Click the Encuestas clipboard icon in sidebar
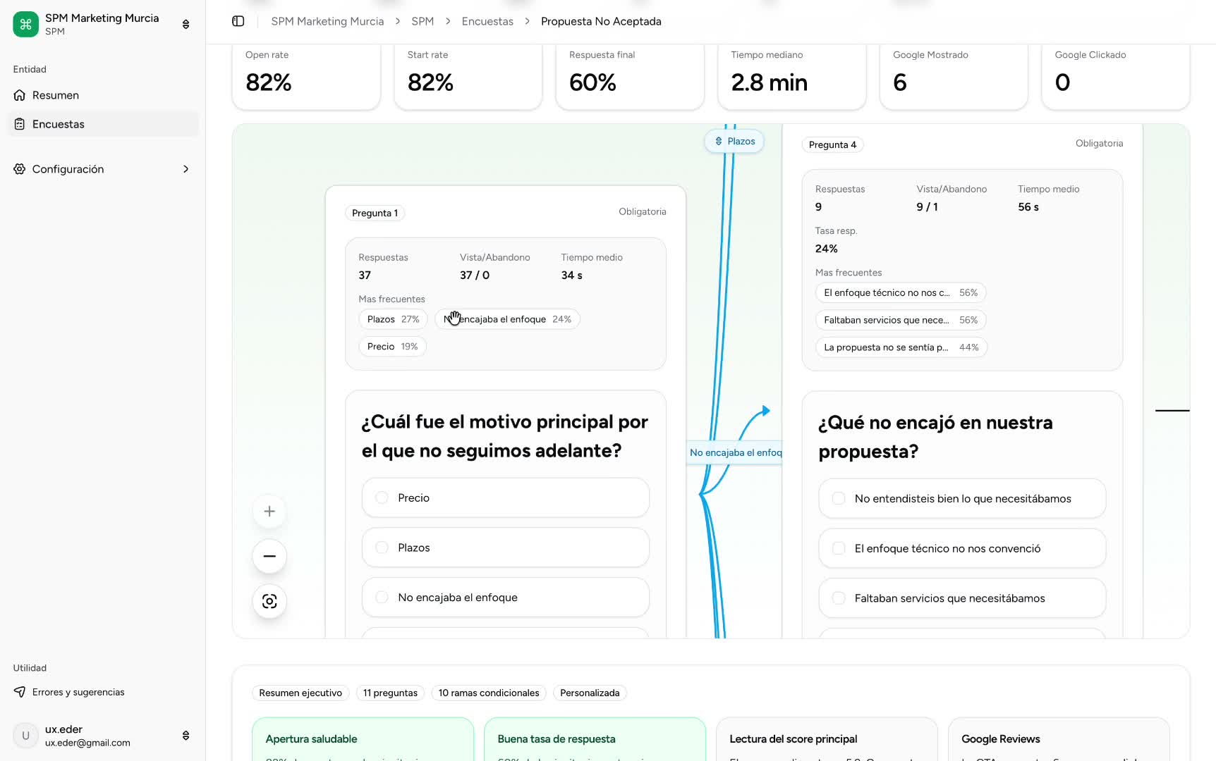Viewport: 1216px width, 761px height. 20,124
